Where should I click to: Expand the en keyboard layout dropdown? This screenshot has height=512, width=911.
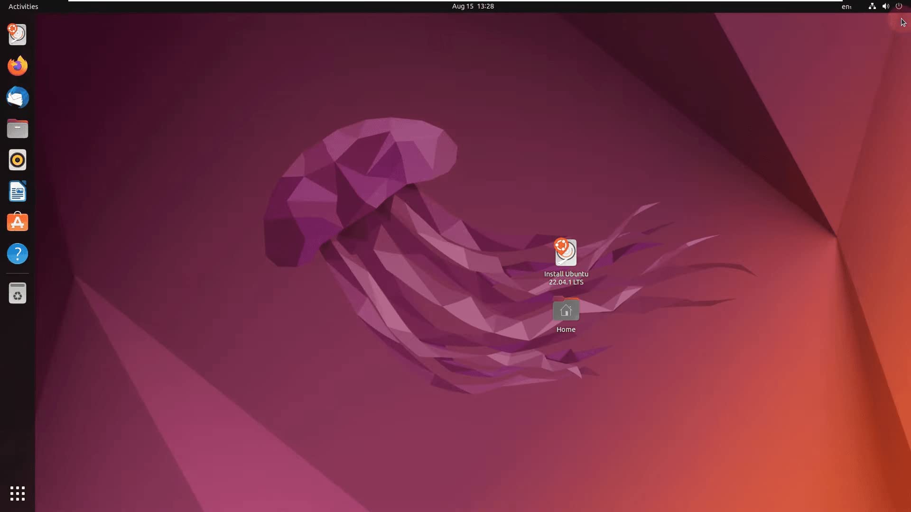[x=846, y=7]
